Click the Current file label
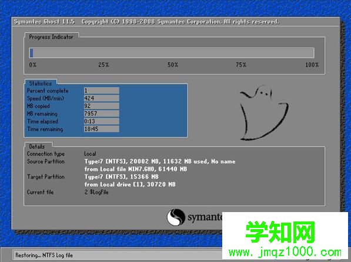 (x=41, y=192)
